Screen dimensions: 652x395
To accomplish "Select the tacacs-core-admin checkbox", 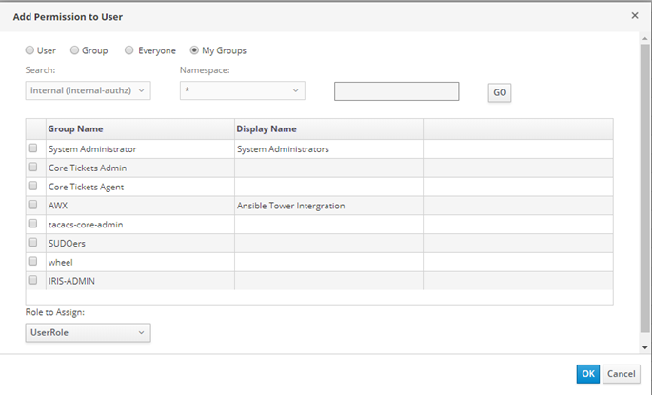I will tap(33, 224).
